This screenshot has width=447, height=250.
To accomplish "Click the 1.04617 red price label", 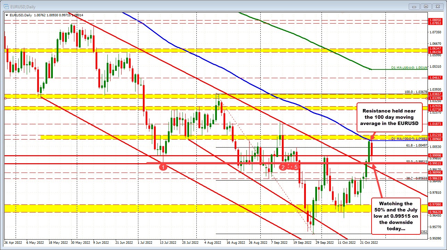I will click(436, 78).
